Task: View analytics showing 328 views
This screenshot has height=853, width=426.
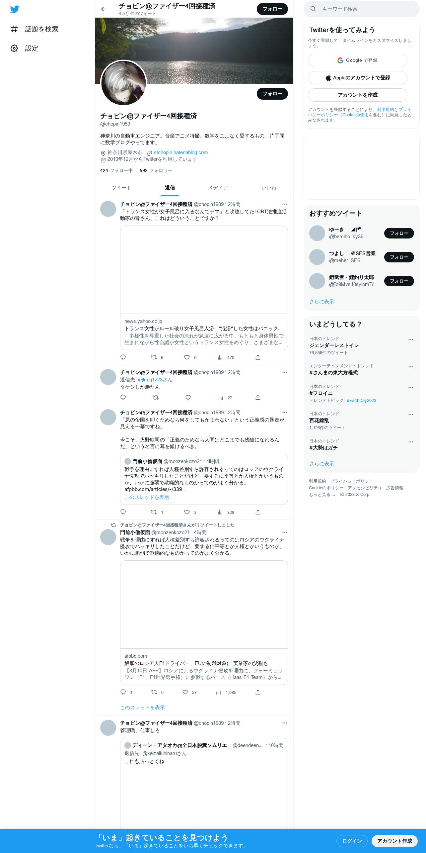Action: 226,512
